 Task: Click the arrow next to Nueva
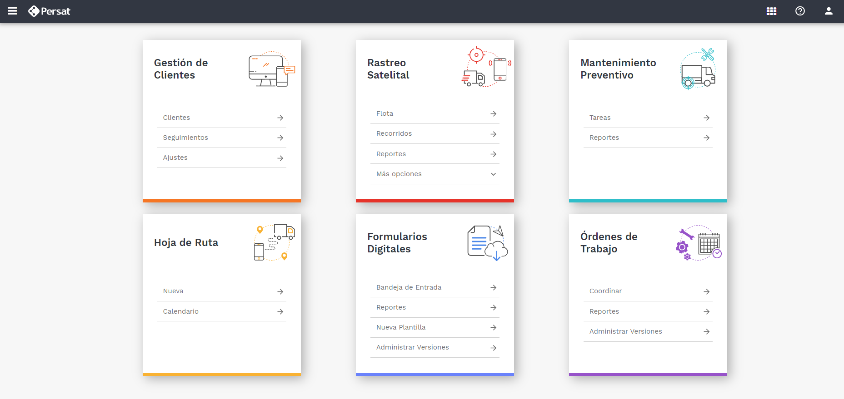click(280, 291)
